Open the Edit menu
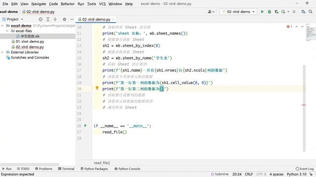 [14, 4]
